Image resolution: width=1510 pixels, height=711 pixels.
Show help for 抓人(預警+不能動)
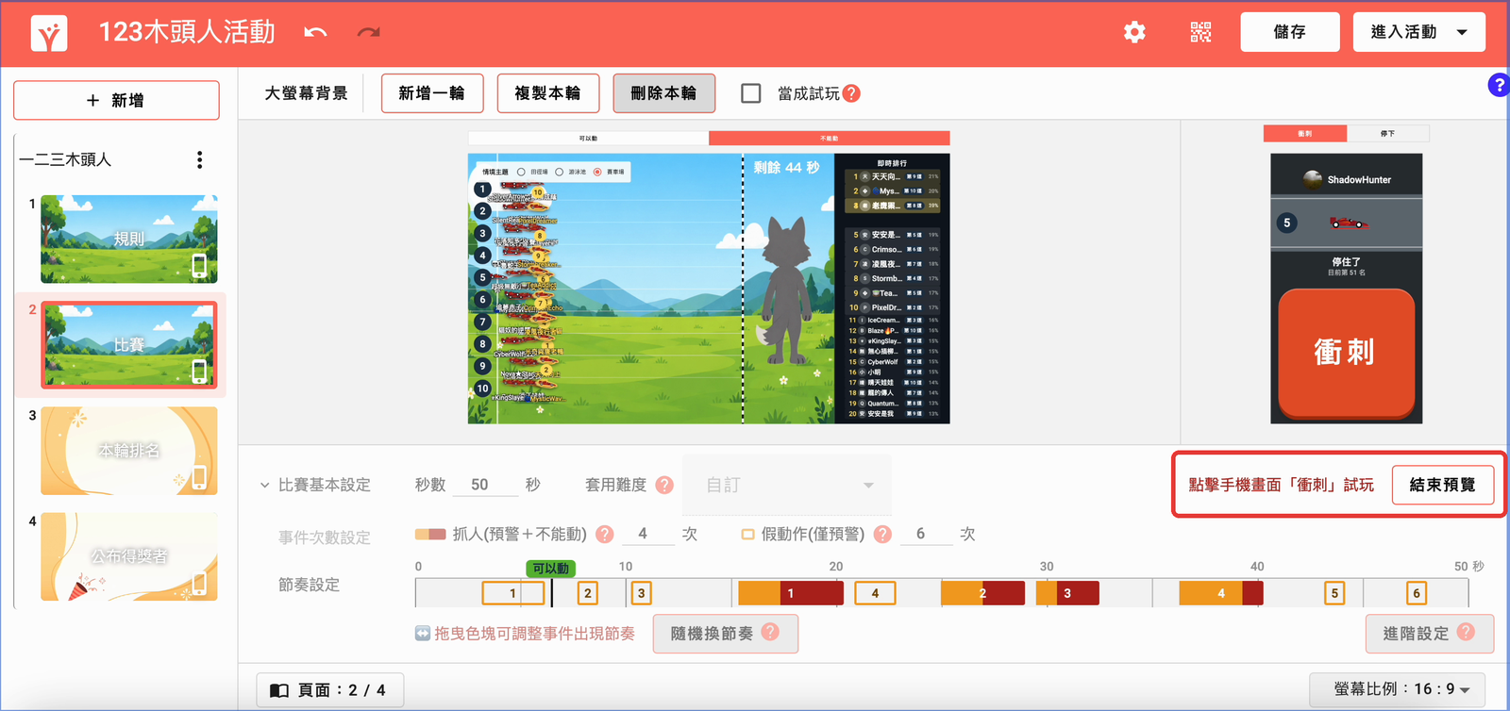point(605,534)
